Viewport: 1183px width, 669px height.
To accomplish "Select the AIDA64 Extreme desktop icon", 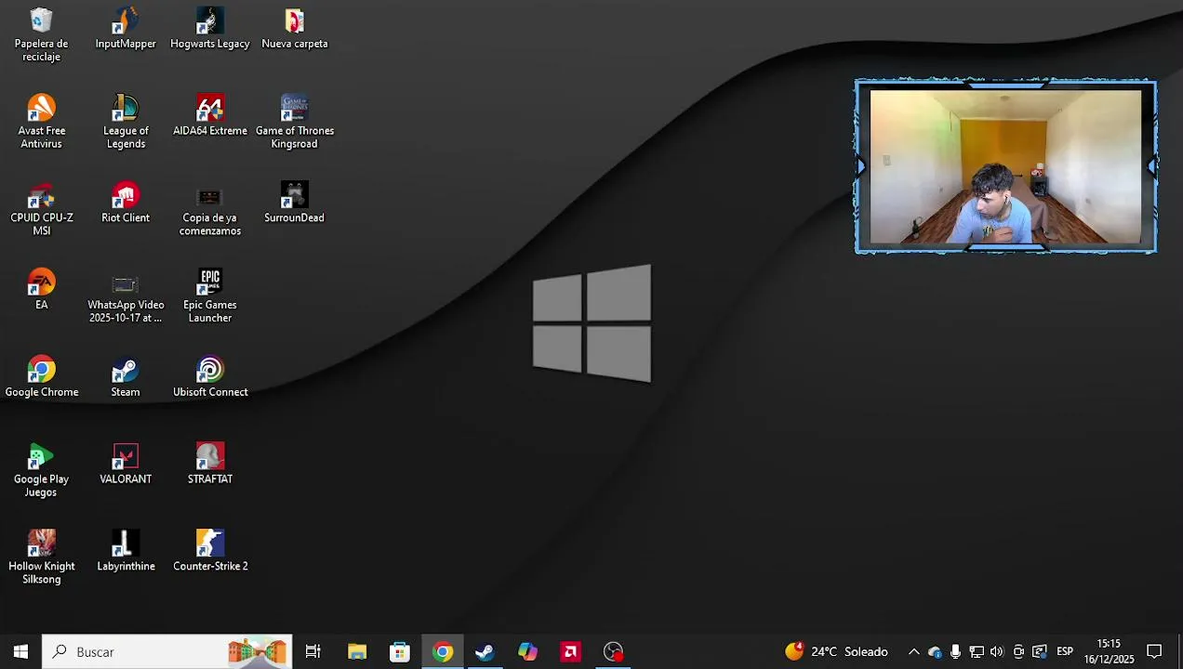I will click(x=210, y=115).
